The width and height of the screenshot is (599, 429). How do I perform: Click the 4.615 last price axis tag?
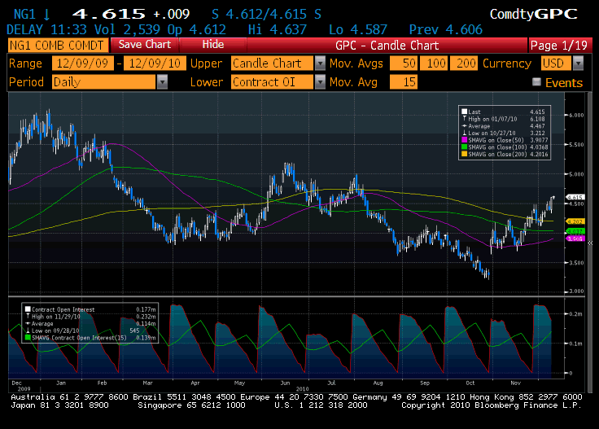click(x=575, y=197)
